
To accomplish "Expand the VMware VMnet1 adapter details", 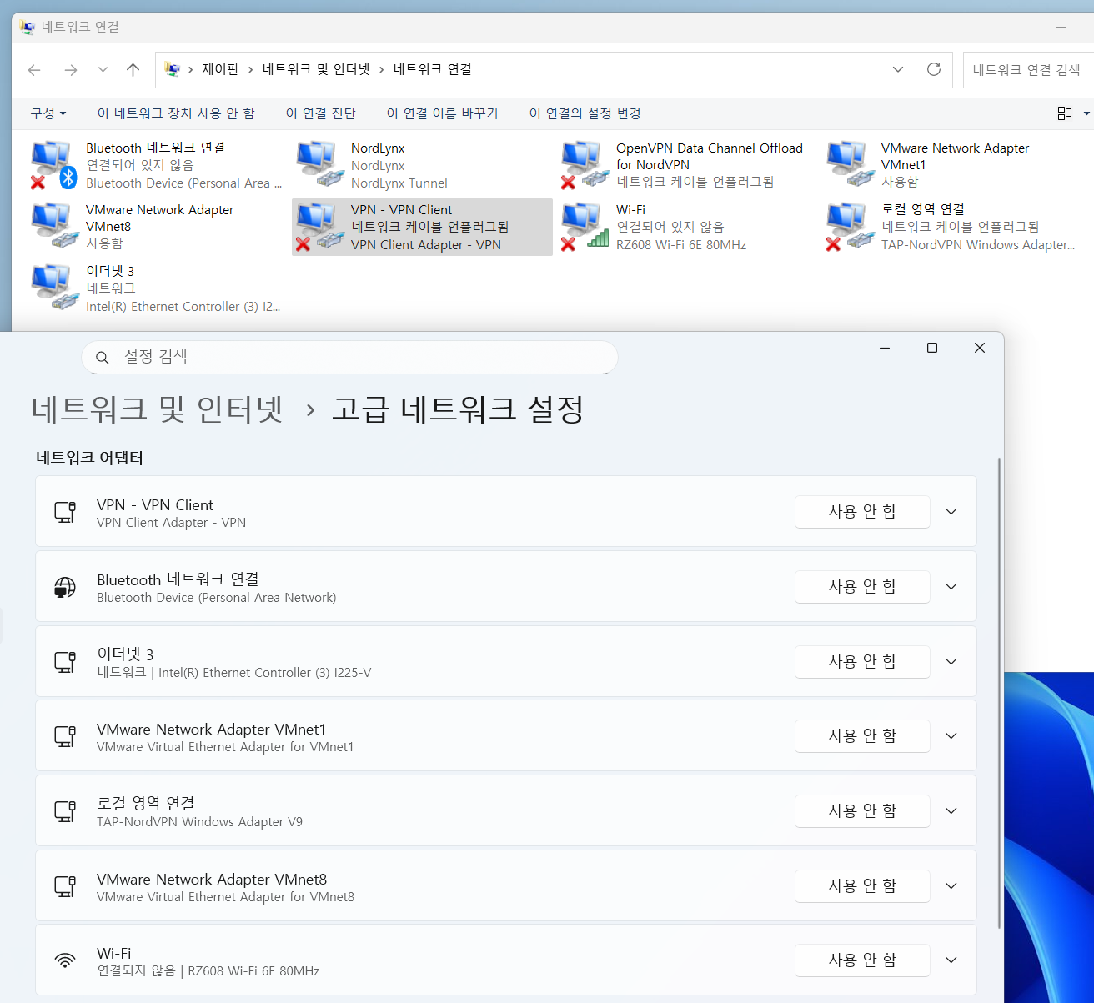I will pos(951,736).
